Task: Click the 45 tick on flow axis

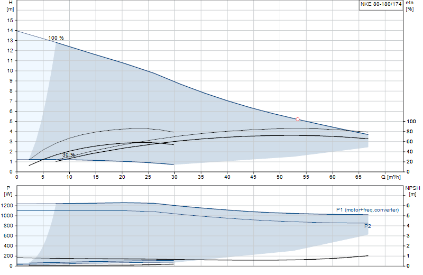Action: [x=253, y=177]
